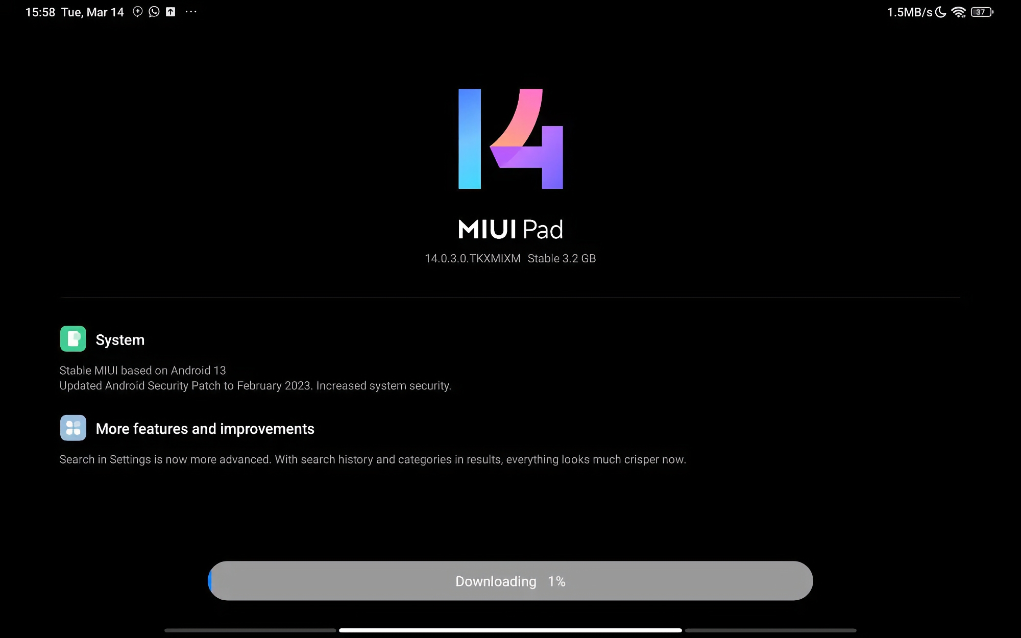This screenshot has height=638, width=1021.
Task: Click the More features and improvements heading
Action: click(x=205, y=429)
